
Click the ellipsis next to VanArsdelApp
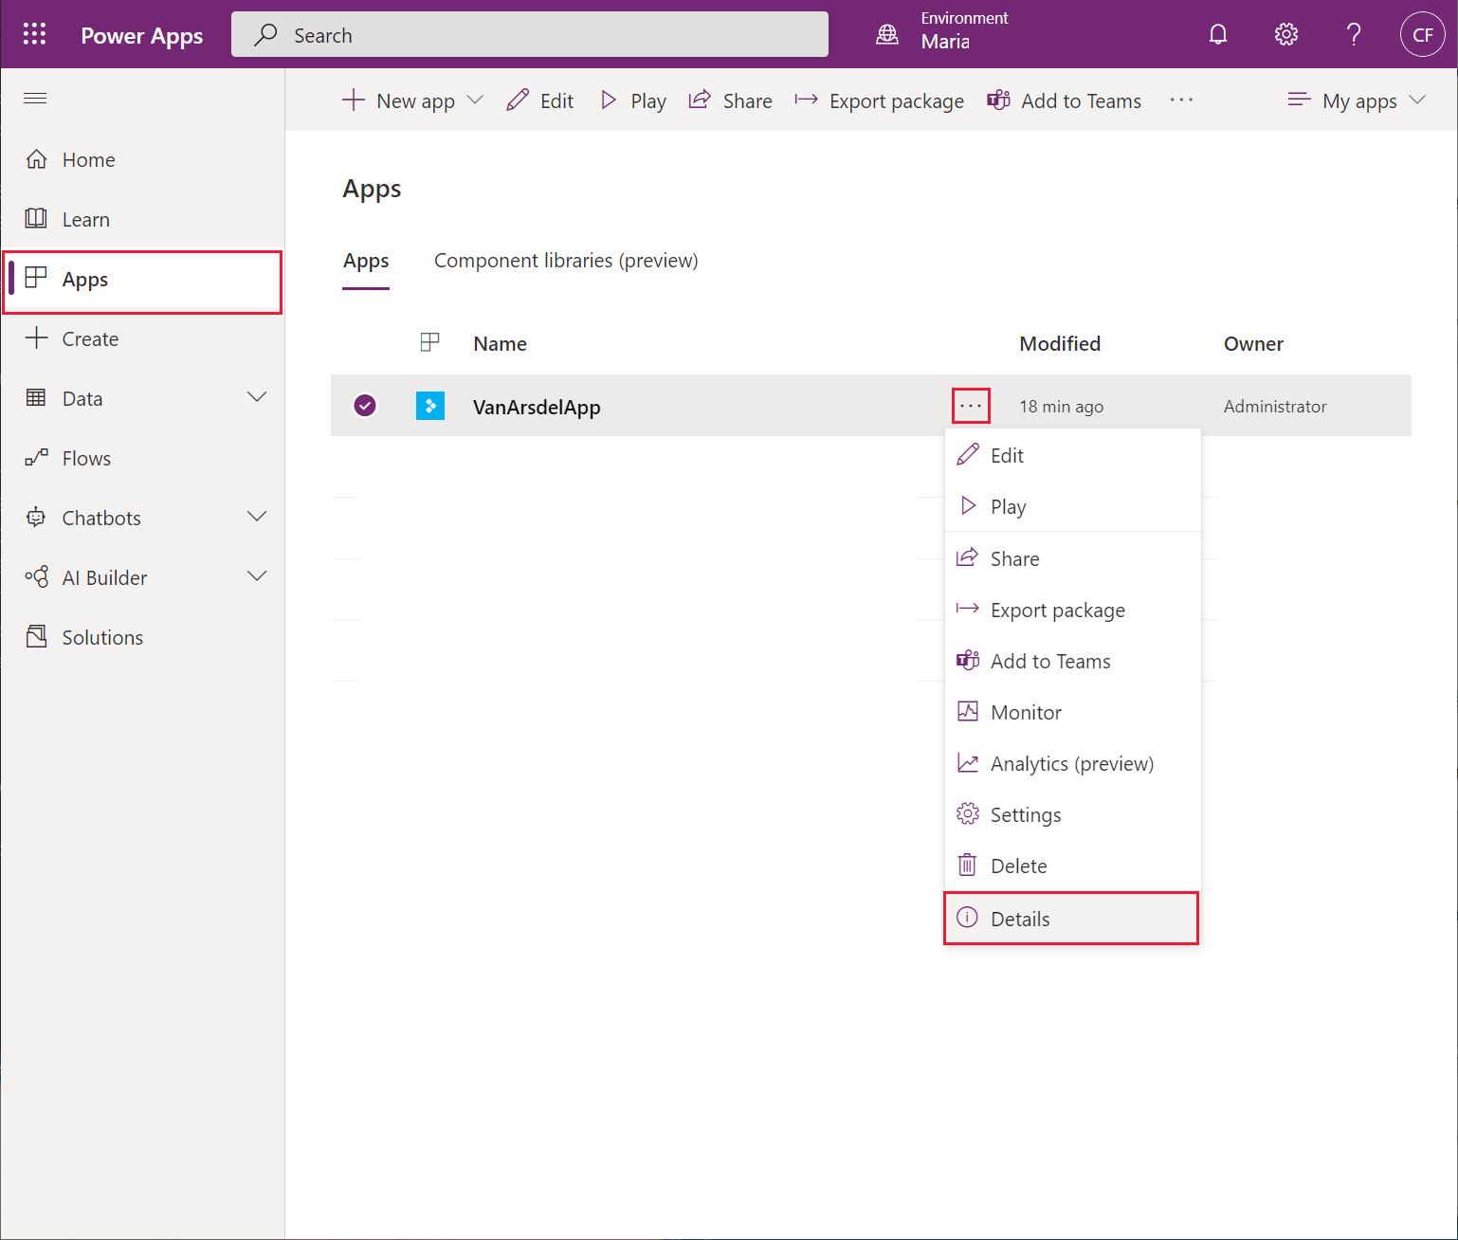tap(971, 406)
